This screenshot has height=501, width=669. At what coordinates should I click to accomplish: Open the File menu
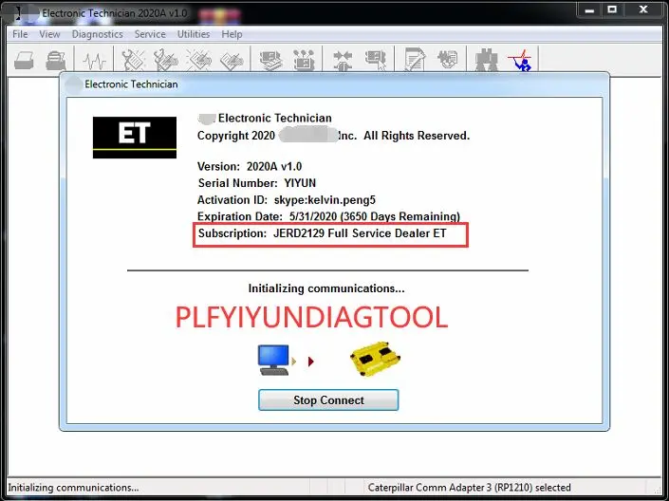tap(20, 34)
